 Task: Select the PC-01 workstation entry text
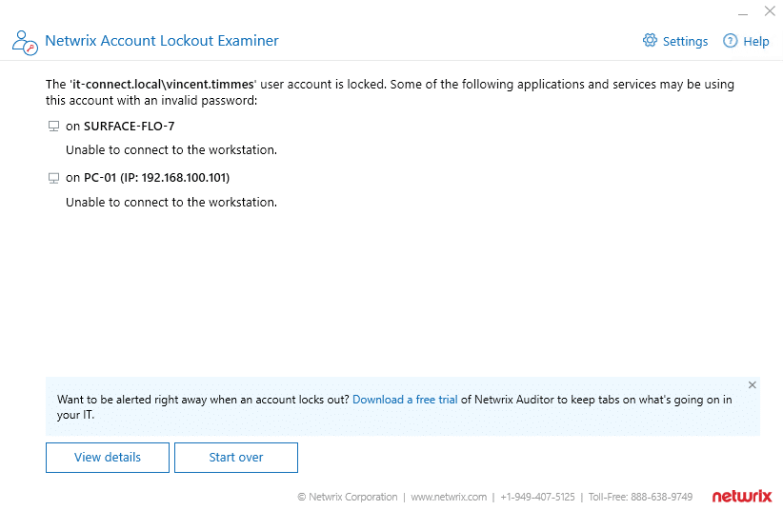coord(156,178)
